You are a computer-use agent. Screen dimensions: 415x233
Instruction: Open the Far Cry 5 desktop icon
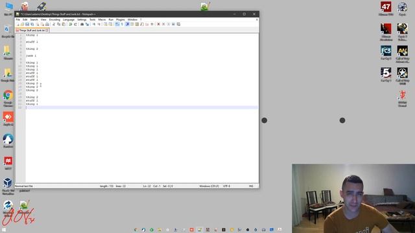coord(386,74)
